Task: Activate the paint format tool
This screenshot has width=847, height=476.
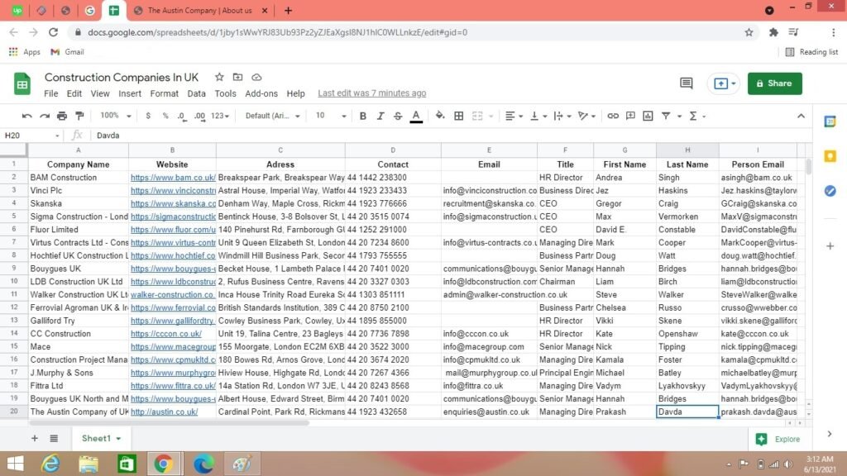Action: pos(79,116)
